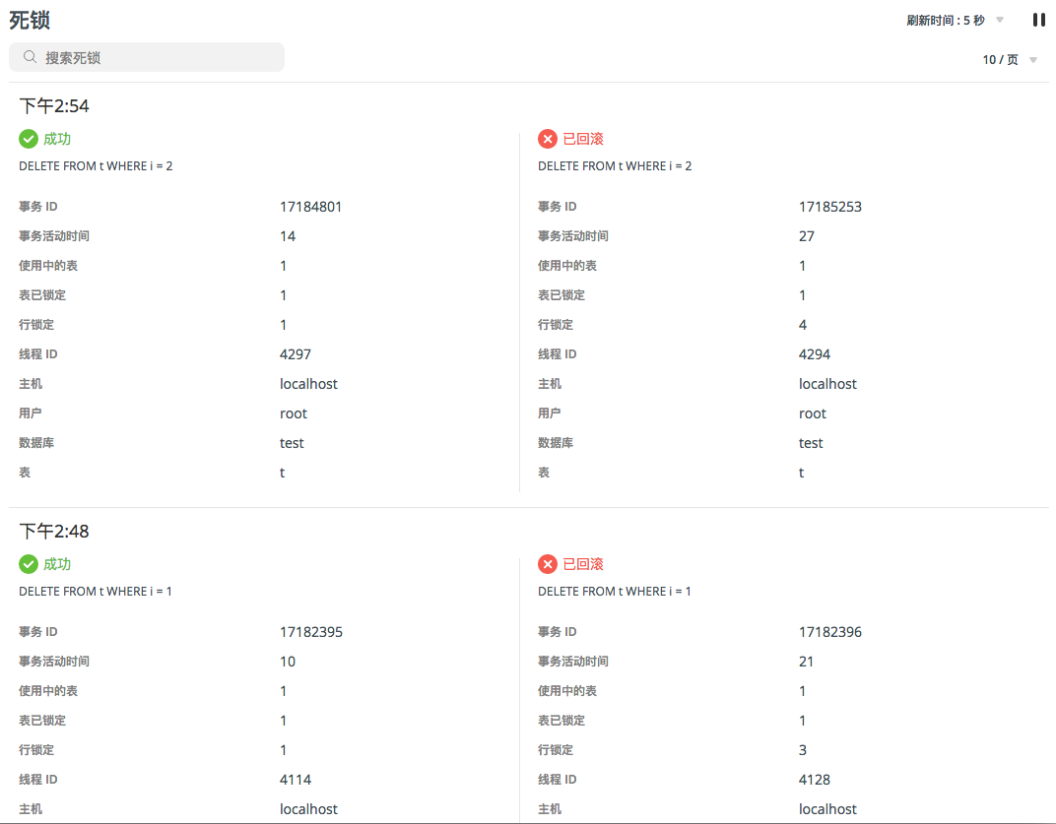The image size is (1056, 824).
Task: Select transaction active time value 10
Action: (288, 662)
